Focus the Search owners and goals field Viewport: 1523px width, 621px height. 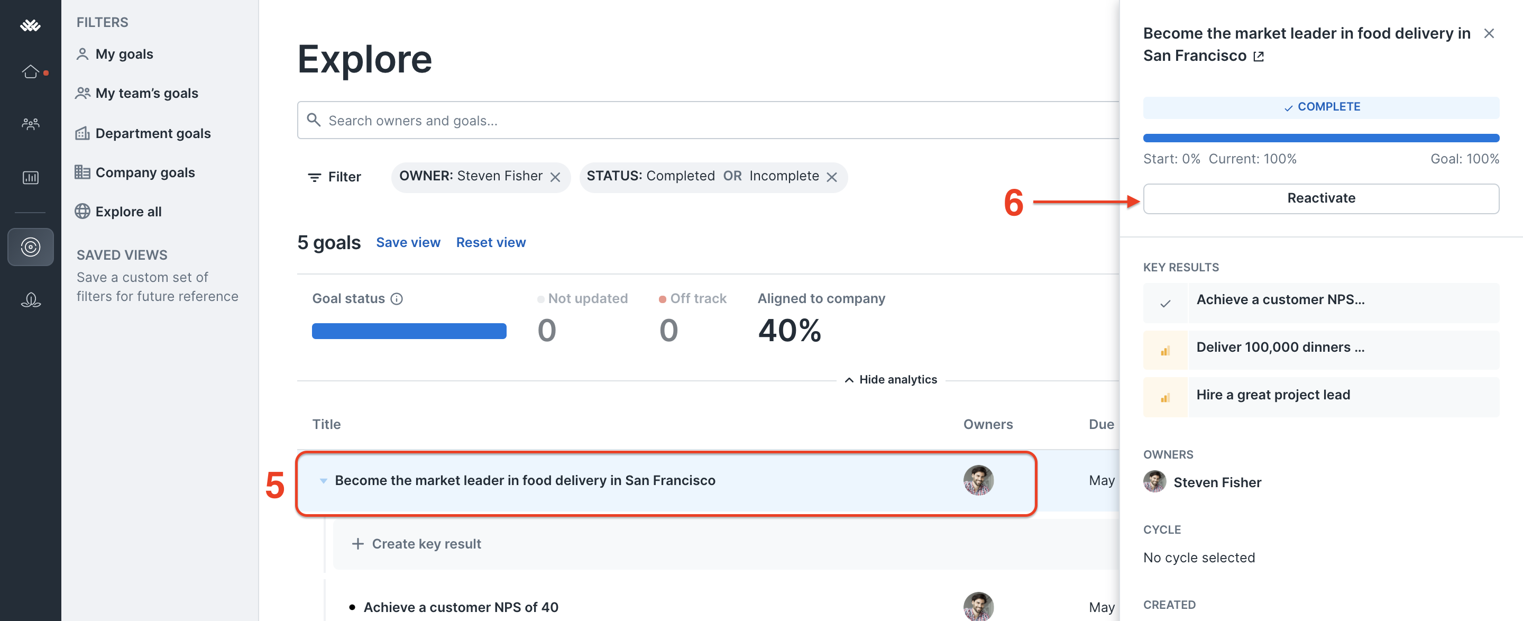point(708,120)
